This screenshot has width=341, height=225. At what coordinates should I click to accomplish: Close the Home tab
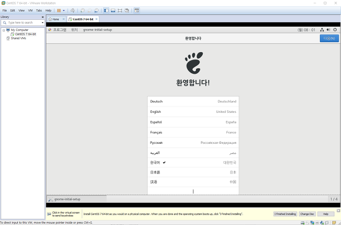[x=63, y=19]
